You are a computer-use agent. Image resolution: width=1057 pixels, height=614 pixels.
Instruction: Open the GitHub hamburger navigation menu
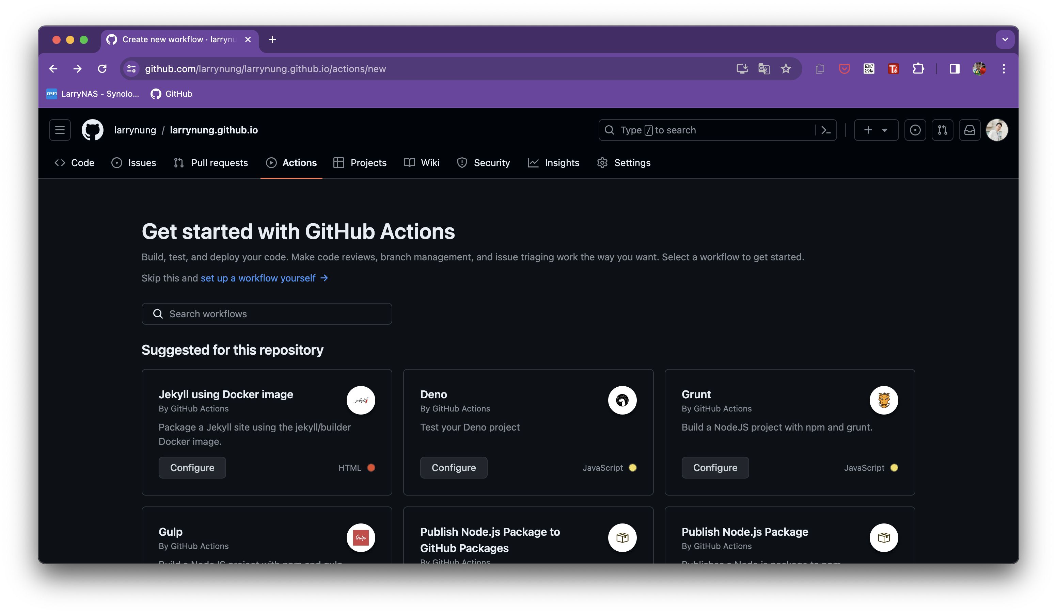[x=60, y=130]
